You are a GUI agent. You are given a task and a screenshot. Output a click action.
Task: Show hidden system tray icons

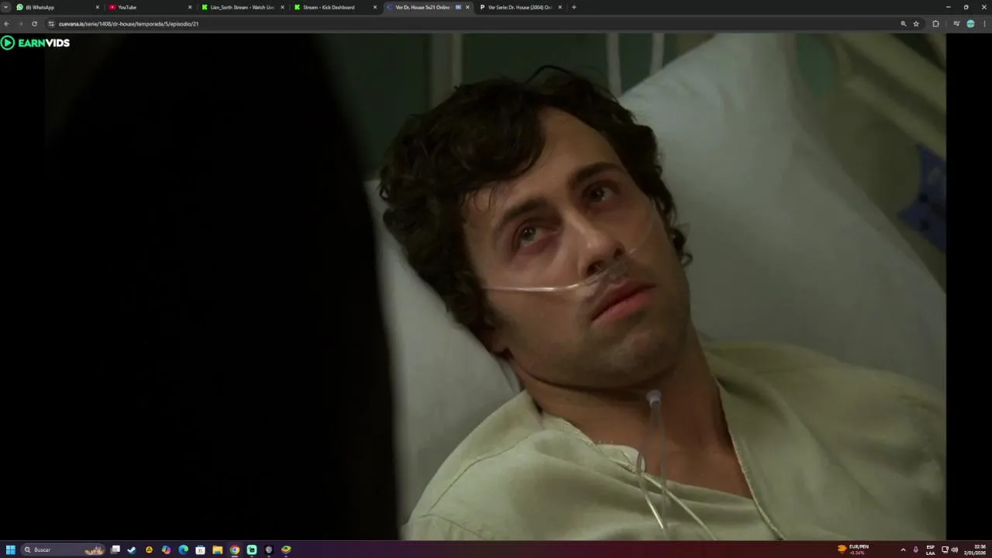(x=903, y=549)
